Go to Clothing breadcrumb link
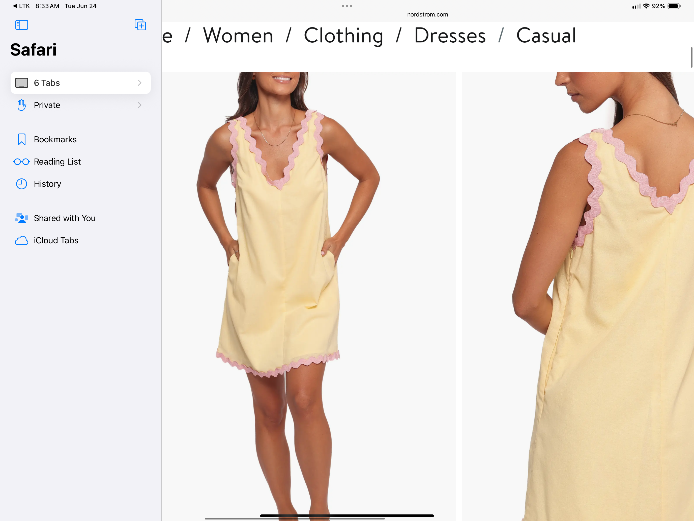The height and width of the screenshot is (521, 694). point(343,36)
